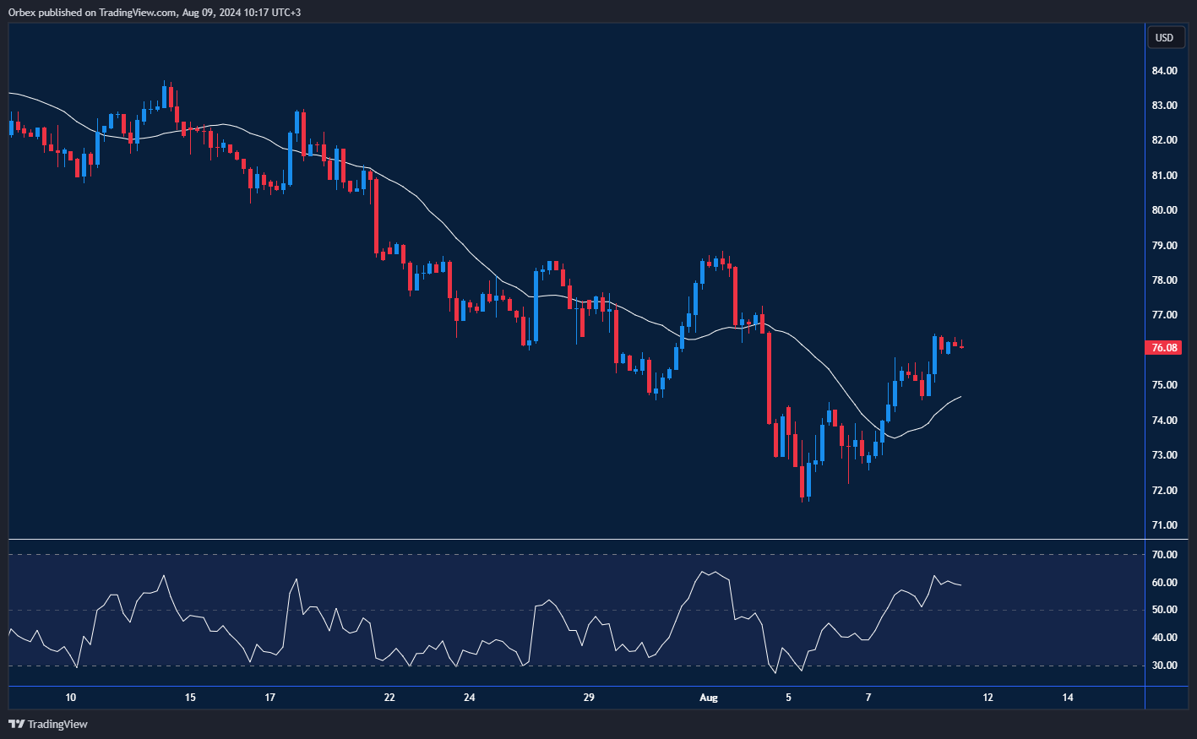This screenshot has height=739, width=1197.
Task: Click the 50.00 RSI midline label
Action: click(x=1164, y=610)
